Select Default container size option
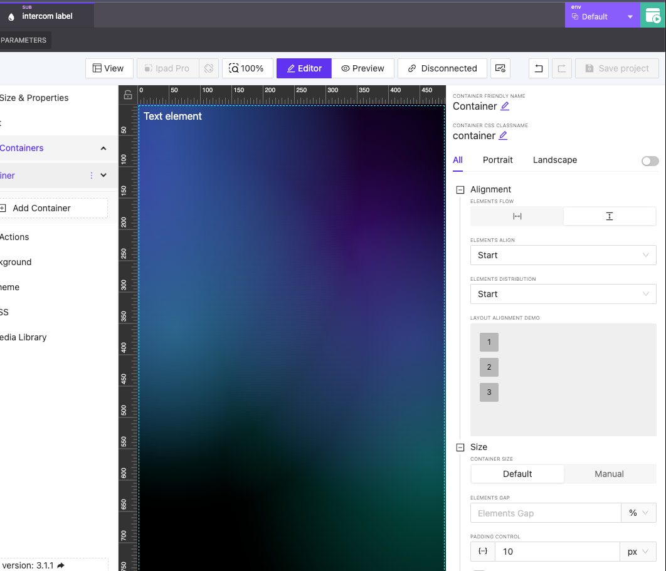Screen dimensions: 666x571 point(517,474)
